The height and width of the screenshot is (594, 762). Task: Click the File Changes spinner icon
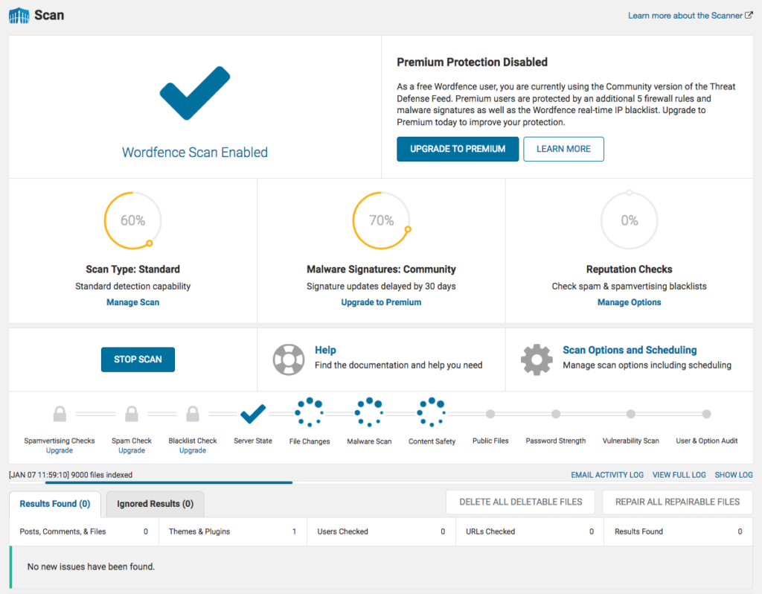coord(309,412)
